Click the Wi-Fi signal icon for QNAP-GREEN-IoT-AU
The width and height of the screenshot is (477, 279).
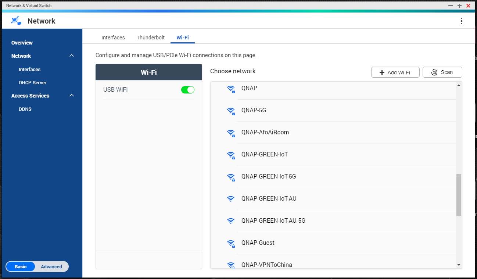(231, 199)
